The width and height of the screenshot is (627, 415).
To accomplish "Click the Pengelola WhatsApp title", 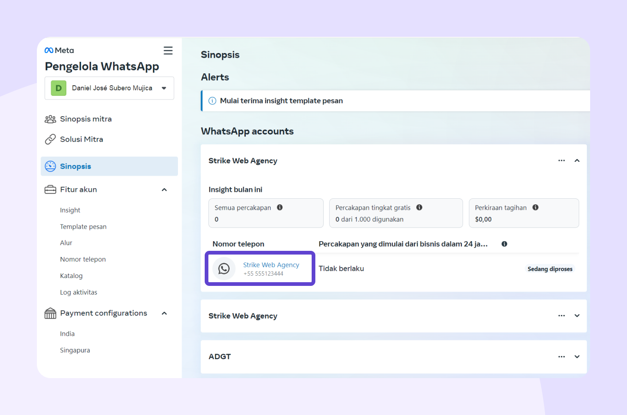I will coord(102,66).
